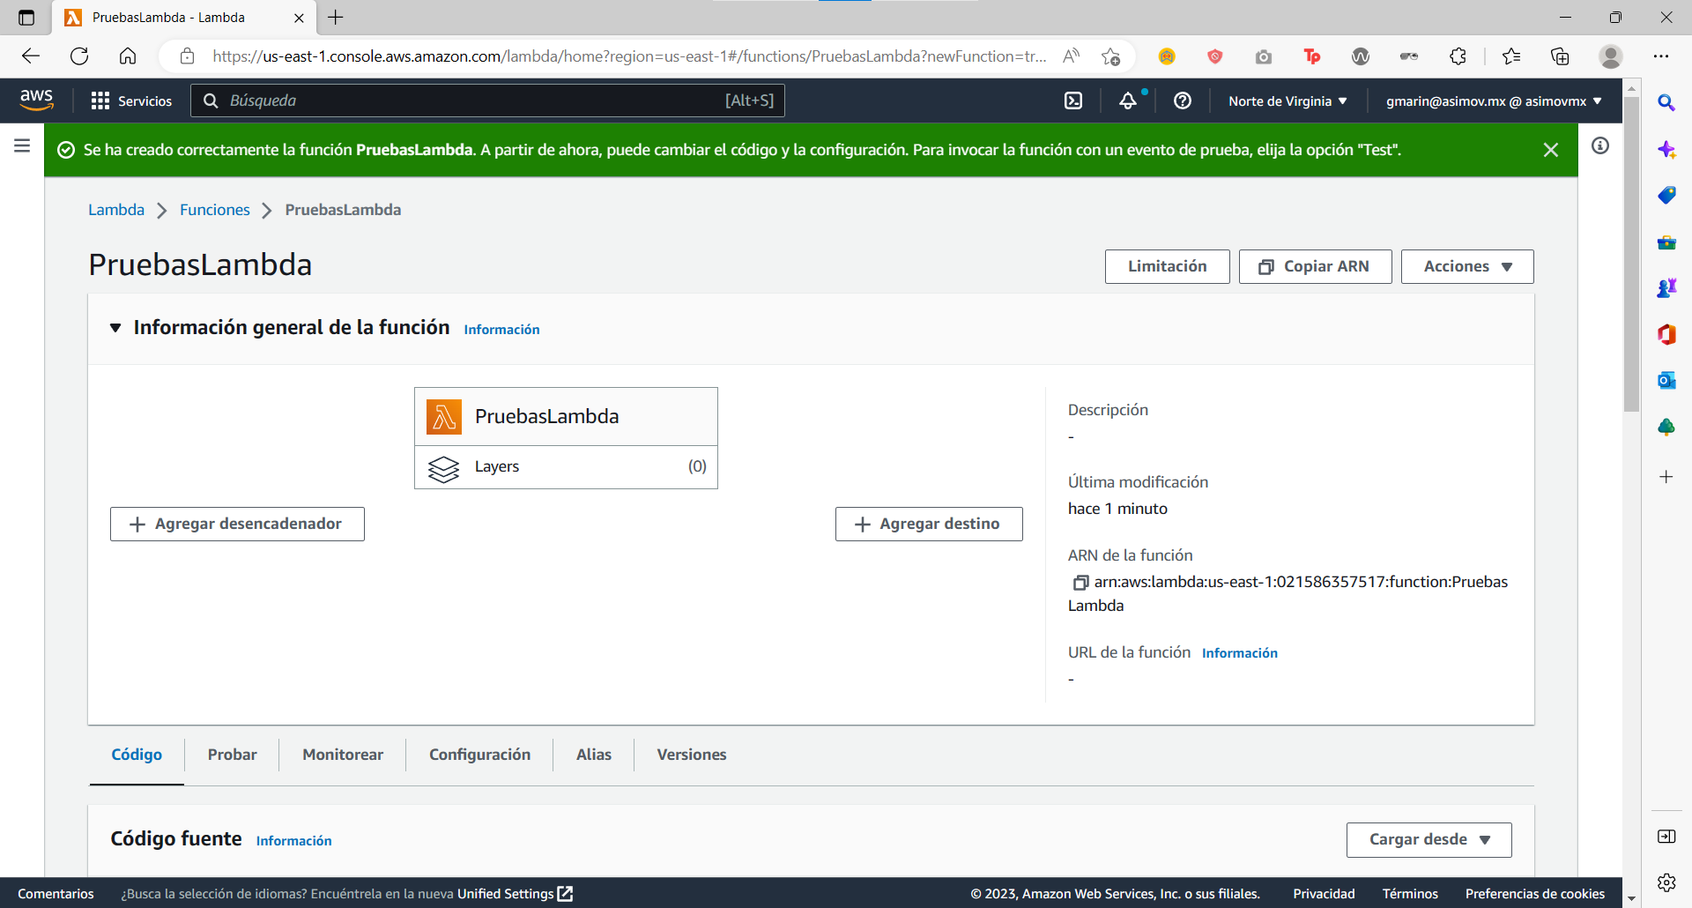Image resolution: width=1692 pixels, height=908 pixels.
Task: Open the Configuración tab
Action: (480, 755)
